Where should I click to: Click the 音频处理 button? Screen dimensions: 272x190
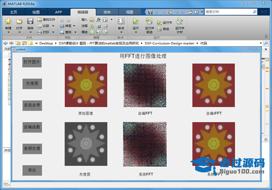(32, 149)
